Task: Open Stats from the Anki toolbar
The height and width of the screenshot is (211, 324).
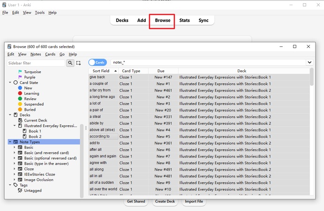Action: (x=184, y=20)
